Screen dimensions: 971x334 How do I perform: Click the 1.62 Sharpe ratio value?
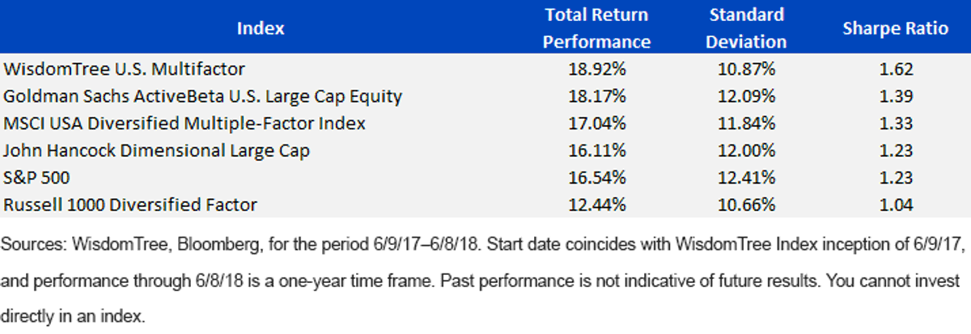896,70
